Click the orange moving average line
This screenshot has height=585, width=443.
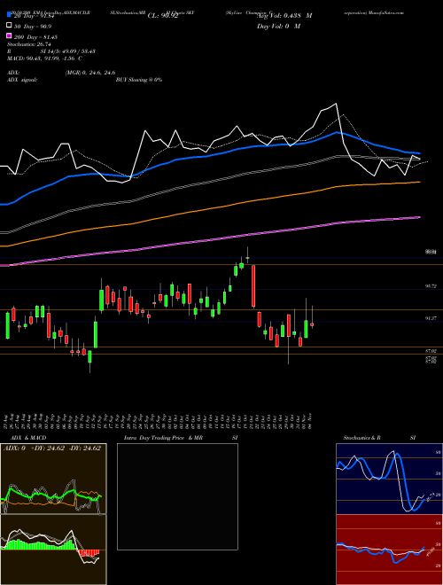209,208
